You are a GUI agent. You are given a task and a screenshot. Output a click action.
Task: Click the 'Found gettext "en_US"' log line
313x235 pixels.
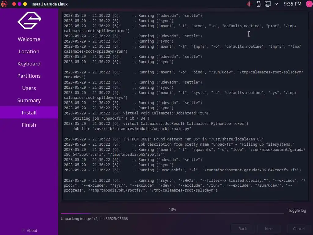click(164, 139)
